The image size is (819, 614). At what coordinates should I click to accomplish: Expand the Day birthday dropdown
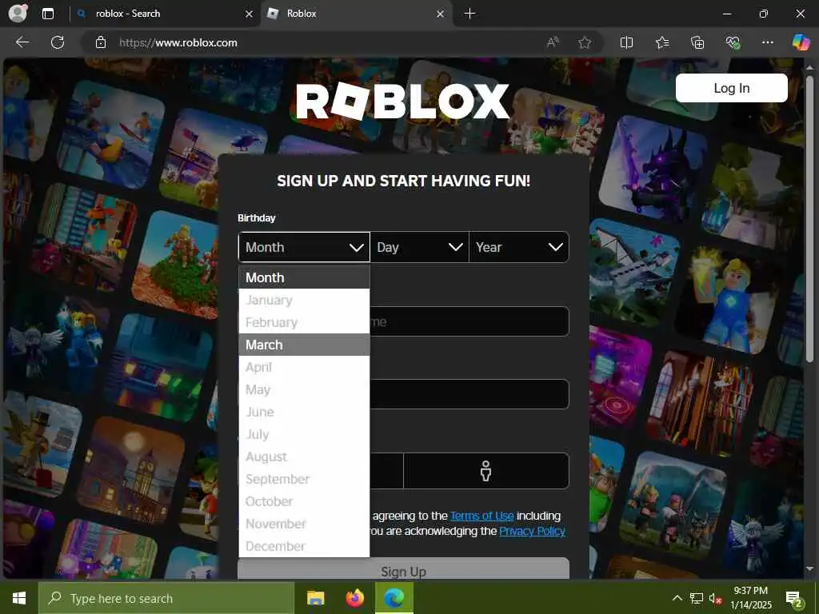pyautogui.click(x=419, y=247)
